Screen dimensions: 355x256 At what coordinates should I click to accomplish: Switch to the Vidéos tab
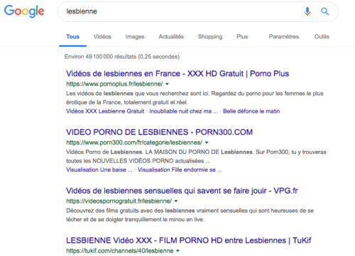pyautogui.click(x=102, y=37)
